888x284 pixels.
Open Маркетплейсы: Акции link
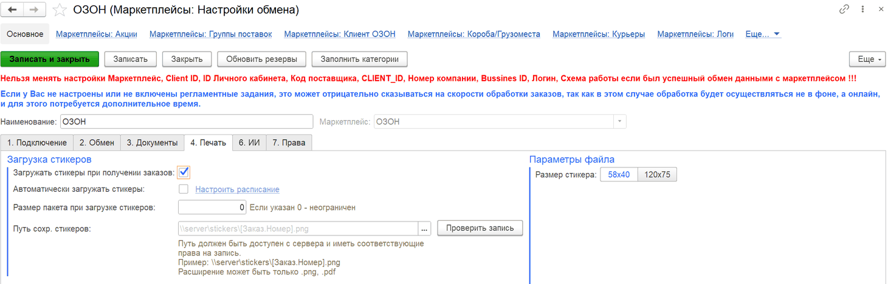[x=96, y=34]
